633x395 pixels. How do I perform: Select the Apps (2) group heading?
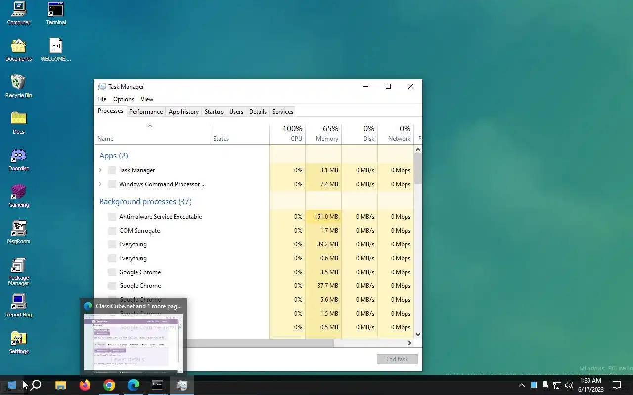pyautogui.click(x=114, y=156)
